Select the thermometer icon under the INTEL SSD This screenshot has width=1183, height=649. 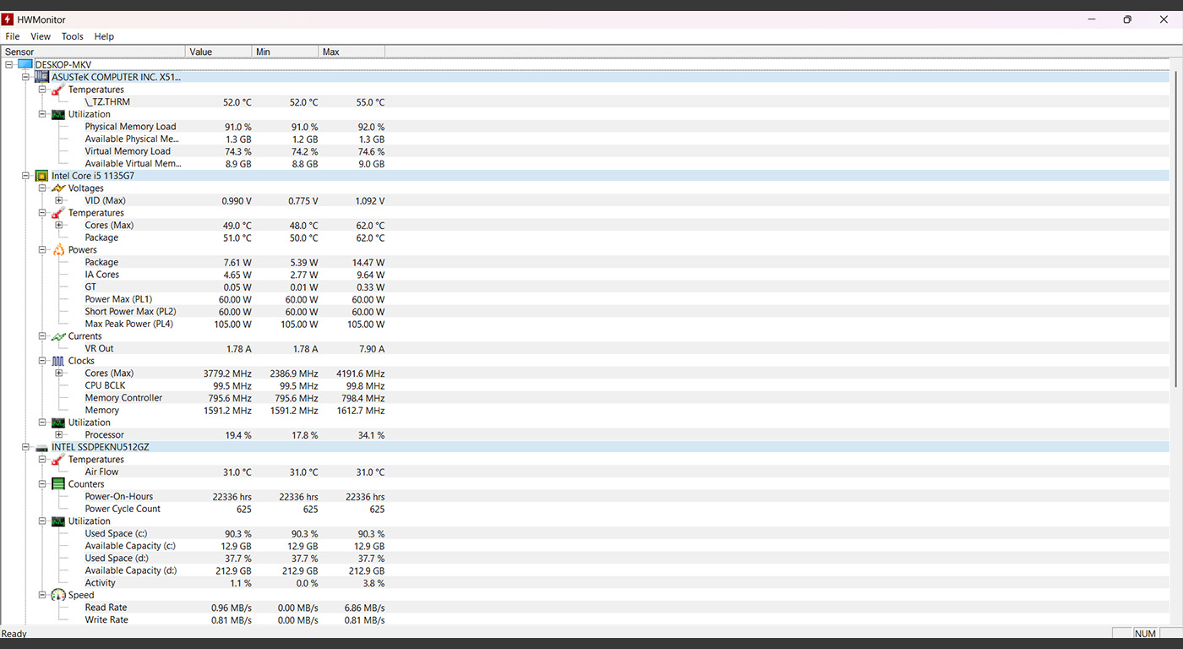[x=58, y=460]
